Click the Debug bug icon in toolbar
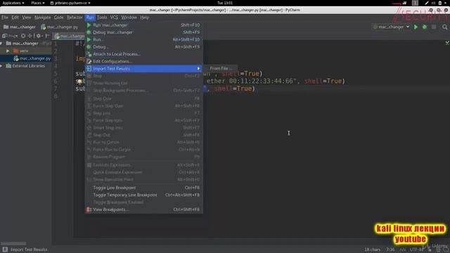The width and height of the screenshot is (450, 253). (x=425, y=27)
